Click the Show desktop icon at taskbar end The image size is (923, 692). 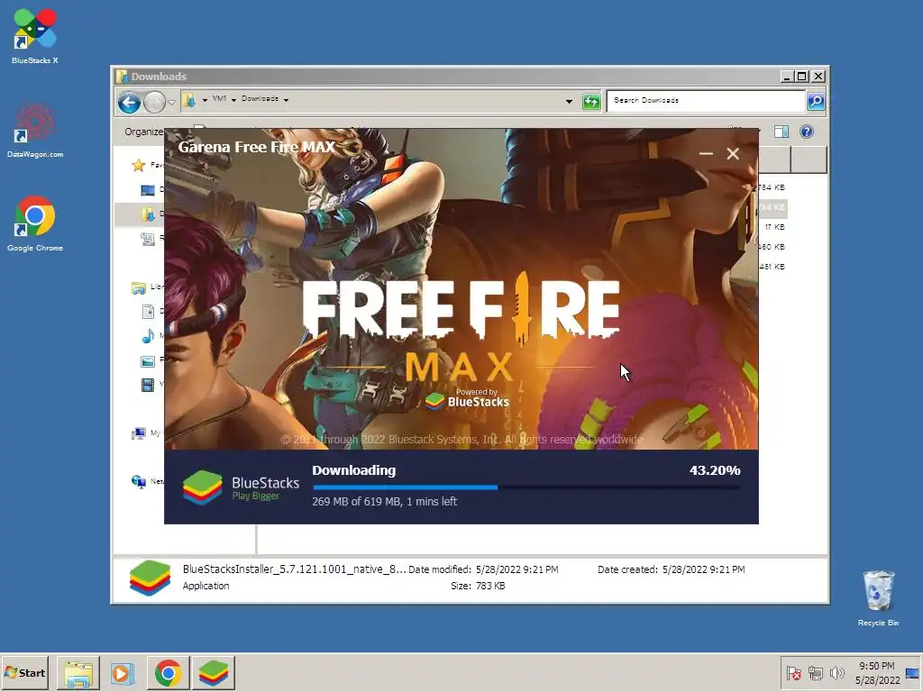point(912,672)
